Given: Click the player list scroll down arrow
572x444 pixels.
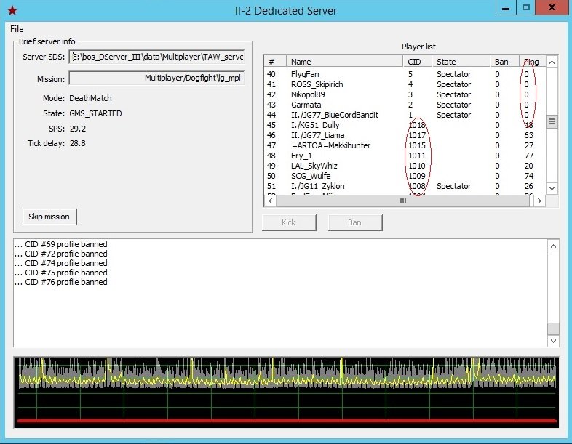Looking at the screenshot, I should click(x=552, y=188).
